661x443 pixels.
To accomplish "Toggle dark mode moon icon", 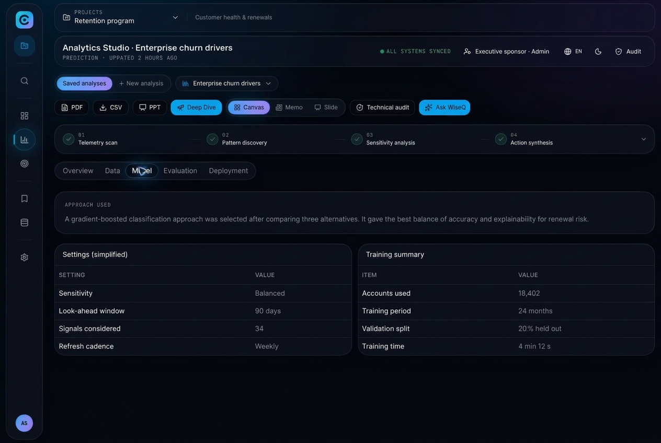I will tap(598, 52).
